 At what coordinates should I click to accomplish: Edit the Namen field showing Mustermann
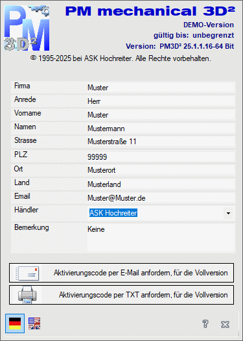(x=161, y=129)
